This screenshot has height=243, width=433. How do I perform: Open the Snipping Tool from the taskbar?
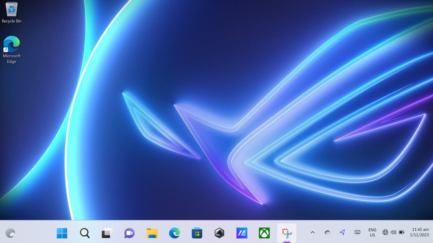287,233
